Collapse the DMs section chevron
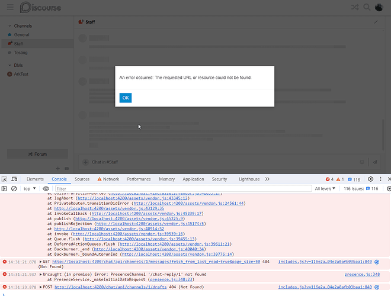 9,65
